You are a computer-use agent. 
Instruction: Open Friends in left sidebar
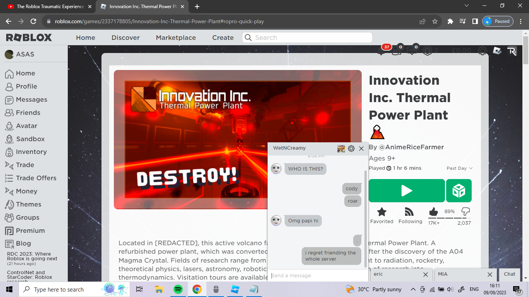tap(22, 113)
